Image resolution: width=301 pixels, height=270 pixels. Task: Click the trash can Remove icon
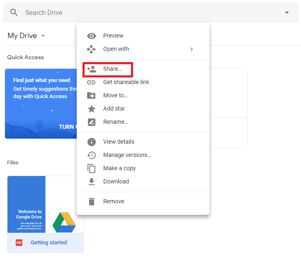click(x=91, y=202)
